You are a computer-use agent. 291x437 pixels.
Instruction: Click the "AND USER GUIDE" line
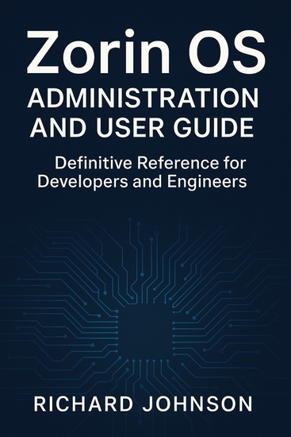[142, 127]
